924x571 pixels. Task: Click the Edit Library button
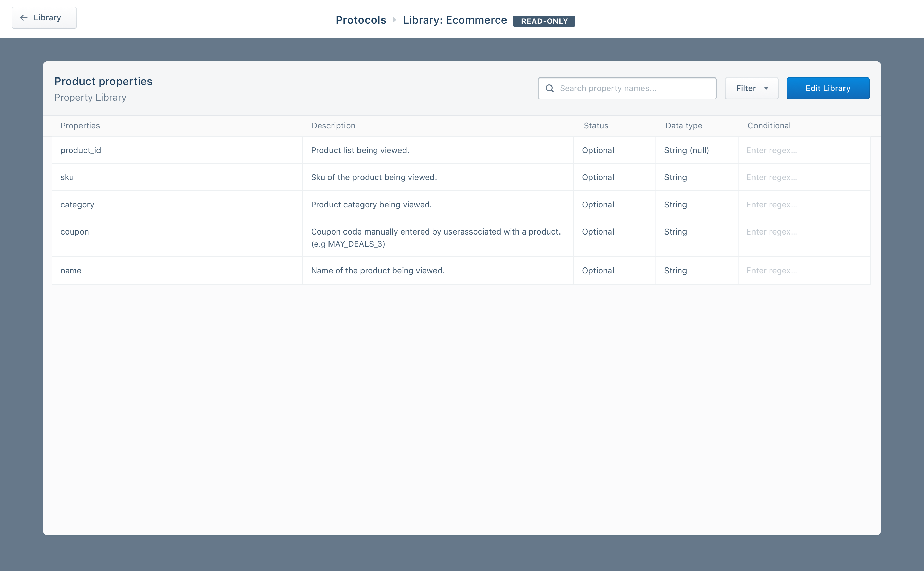click(x=828, y=88)
